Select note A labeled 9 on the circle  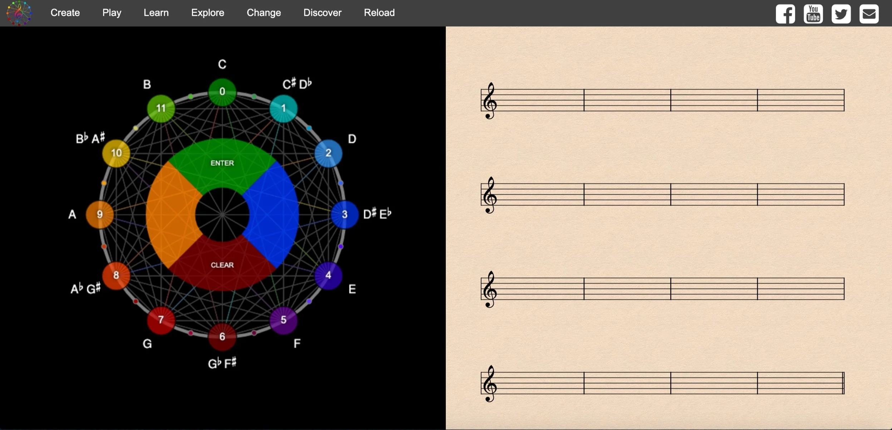point(99,214)
